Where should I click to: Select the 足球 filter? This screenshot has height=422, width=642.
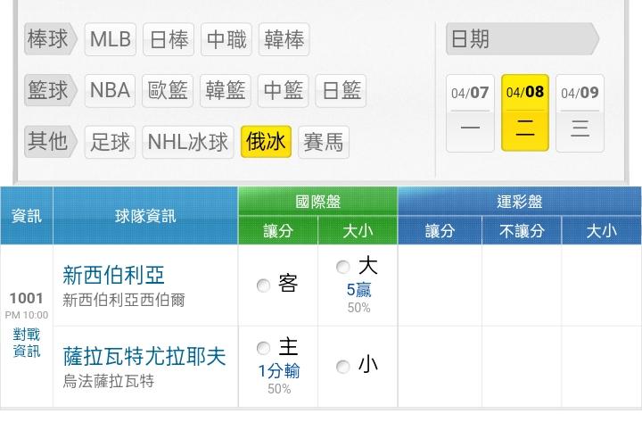(110, 142)
